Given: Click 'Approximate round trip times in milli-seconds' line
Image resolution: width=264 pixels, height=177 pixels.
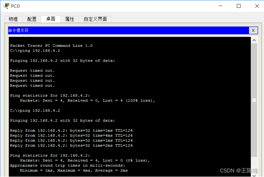Looking at the screenshot, I should click(67, 166).
